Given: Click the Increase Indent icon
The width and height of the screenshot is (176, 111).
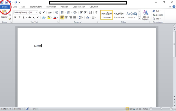Looking at the screenshot, I should click(x=85, y=12).
